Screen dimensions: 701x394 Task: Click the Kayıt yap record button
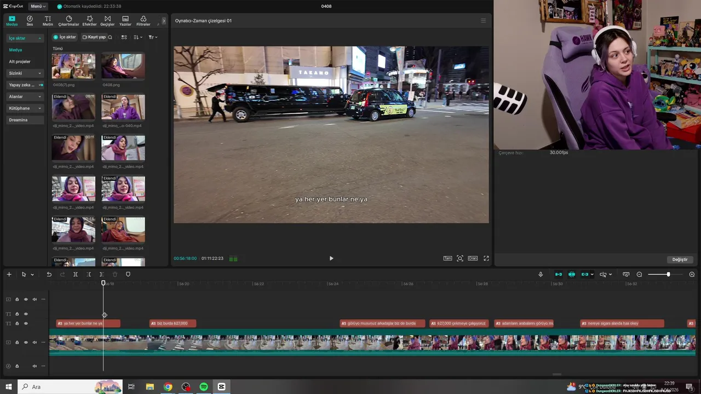pos(93,37)
